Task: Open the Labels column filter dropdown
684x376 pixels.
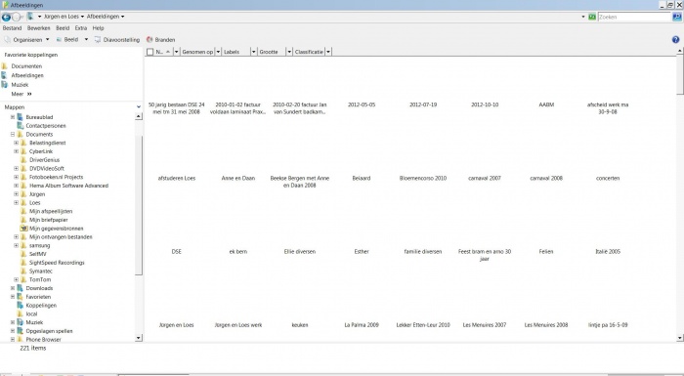Action: click(253, 52)
